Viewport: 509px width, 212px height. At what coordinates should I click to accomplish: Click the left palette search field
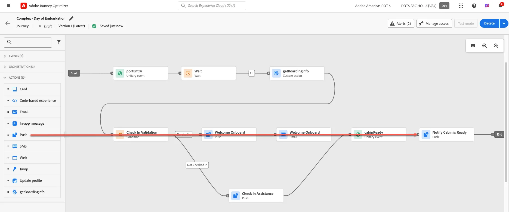point(28,42)
